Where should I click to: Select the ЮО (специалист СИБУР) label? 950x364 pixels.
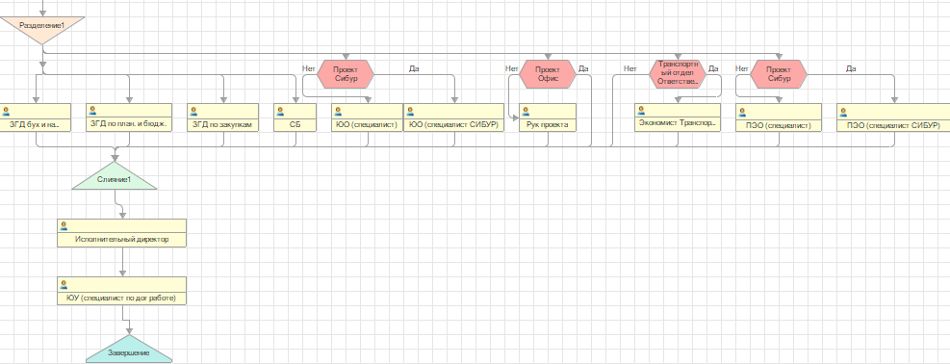tap(453, 125)
